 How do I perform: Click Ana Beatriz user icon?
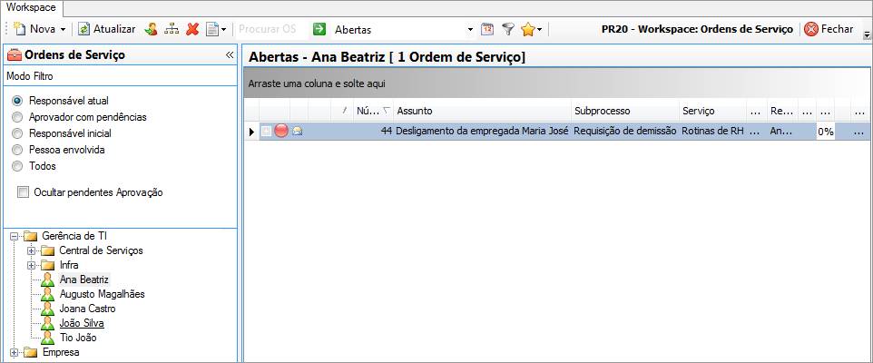[48, 279]
